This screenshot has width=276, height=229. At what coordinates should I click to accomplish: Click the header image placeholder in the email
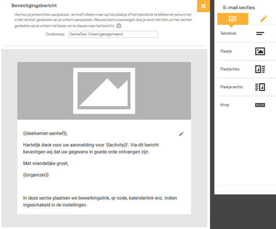pyautogui.click(x=104, y=91)
